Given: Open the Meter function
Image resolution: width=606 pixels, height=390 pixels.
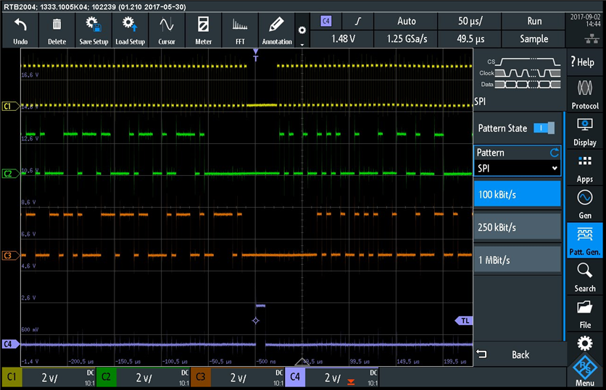Looking at the screenshot, I should tap(204, 31).
